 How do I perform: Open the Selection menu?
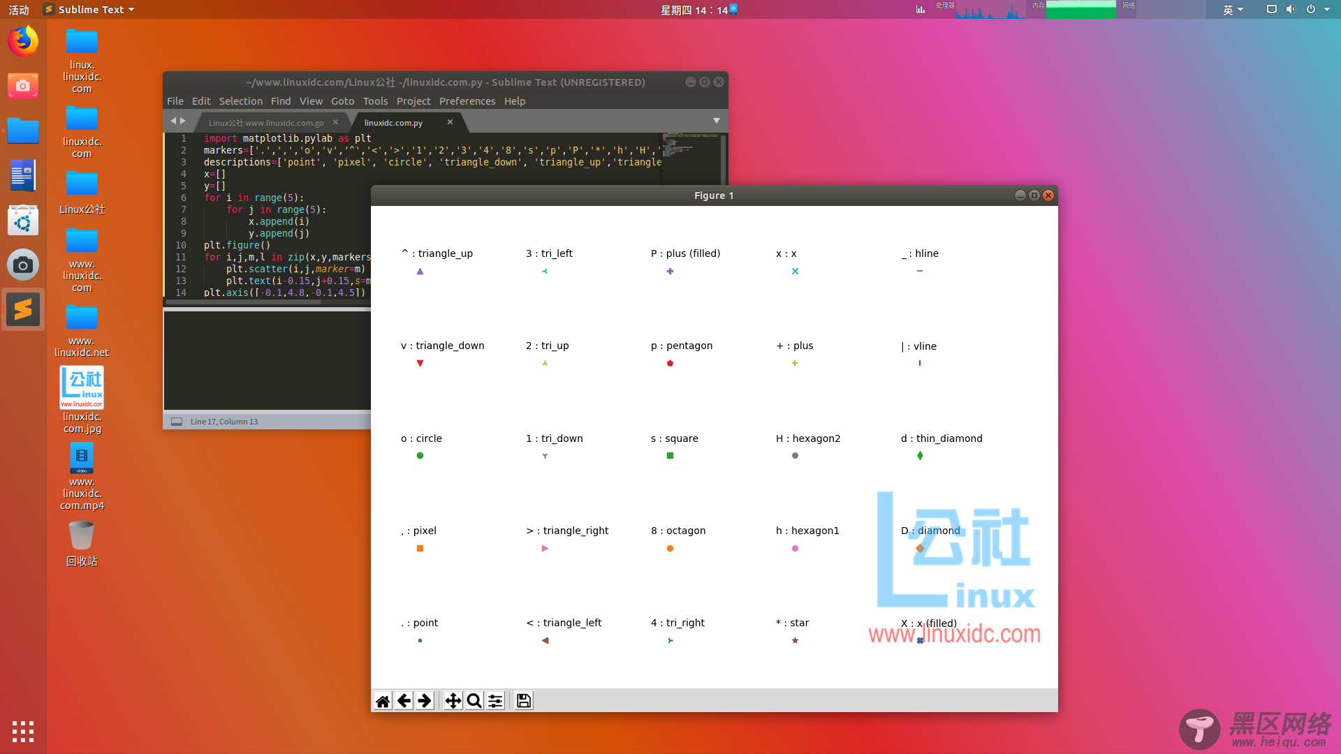241,101
